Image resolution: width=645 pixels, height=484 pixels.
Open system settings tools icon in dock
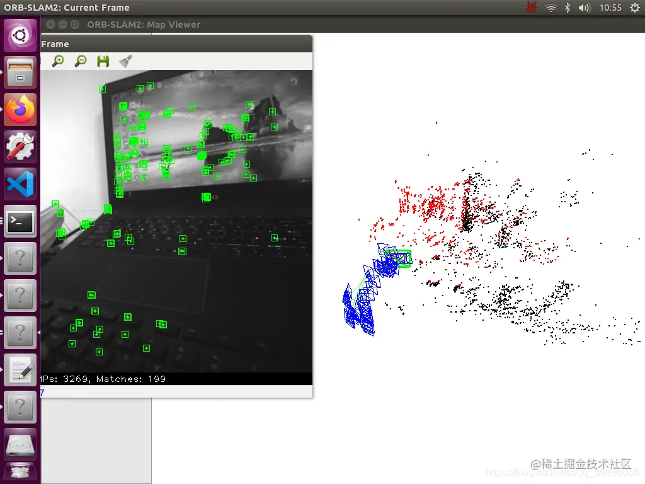(20, 146)
